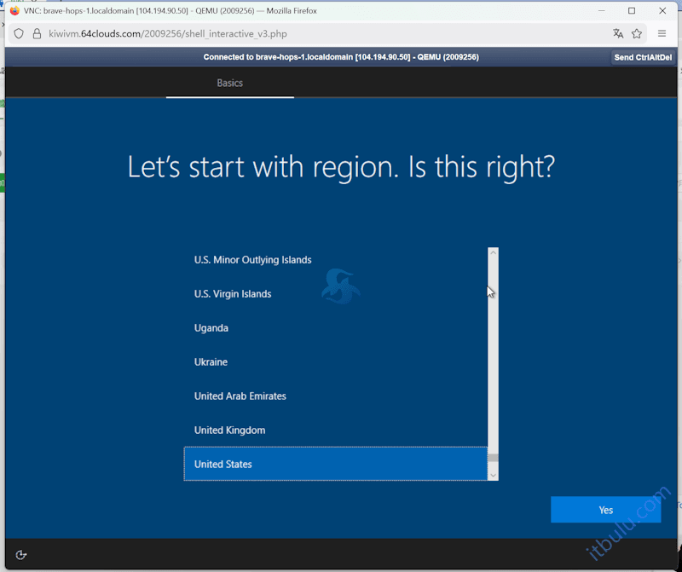Confirm region with the Yes button
This screenshot has height=572, width=682.
(x=605, y=510)
